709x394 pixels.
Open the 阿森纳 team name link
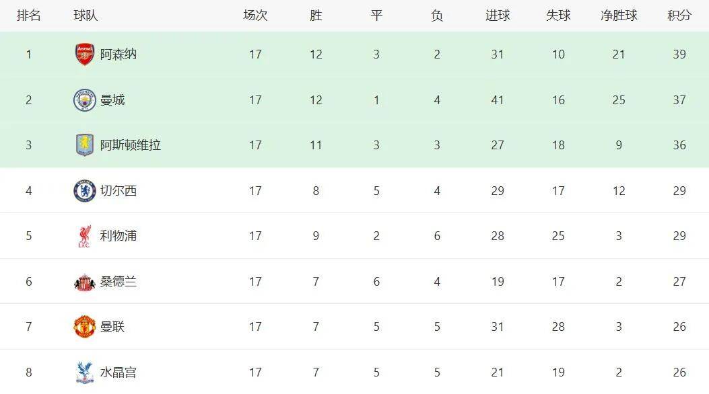tap(119, 54)
